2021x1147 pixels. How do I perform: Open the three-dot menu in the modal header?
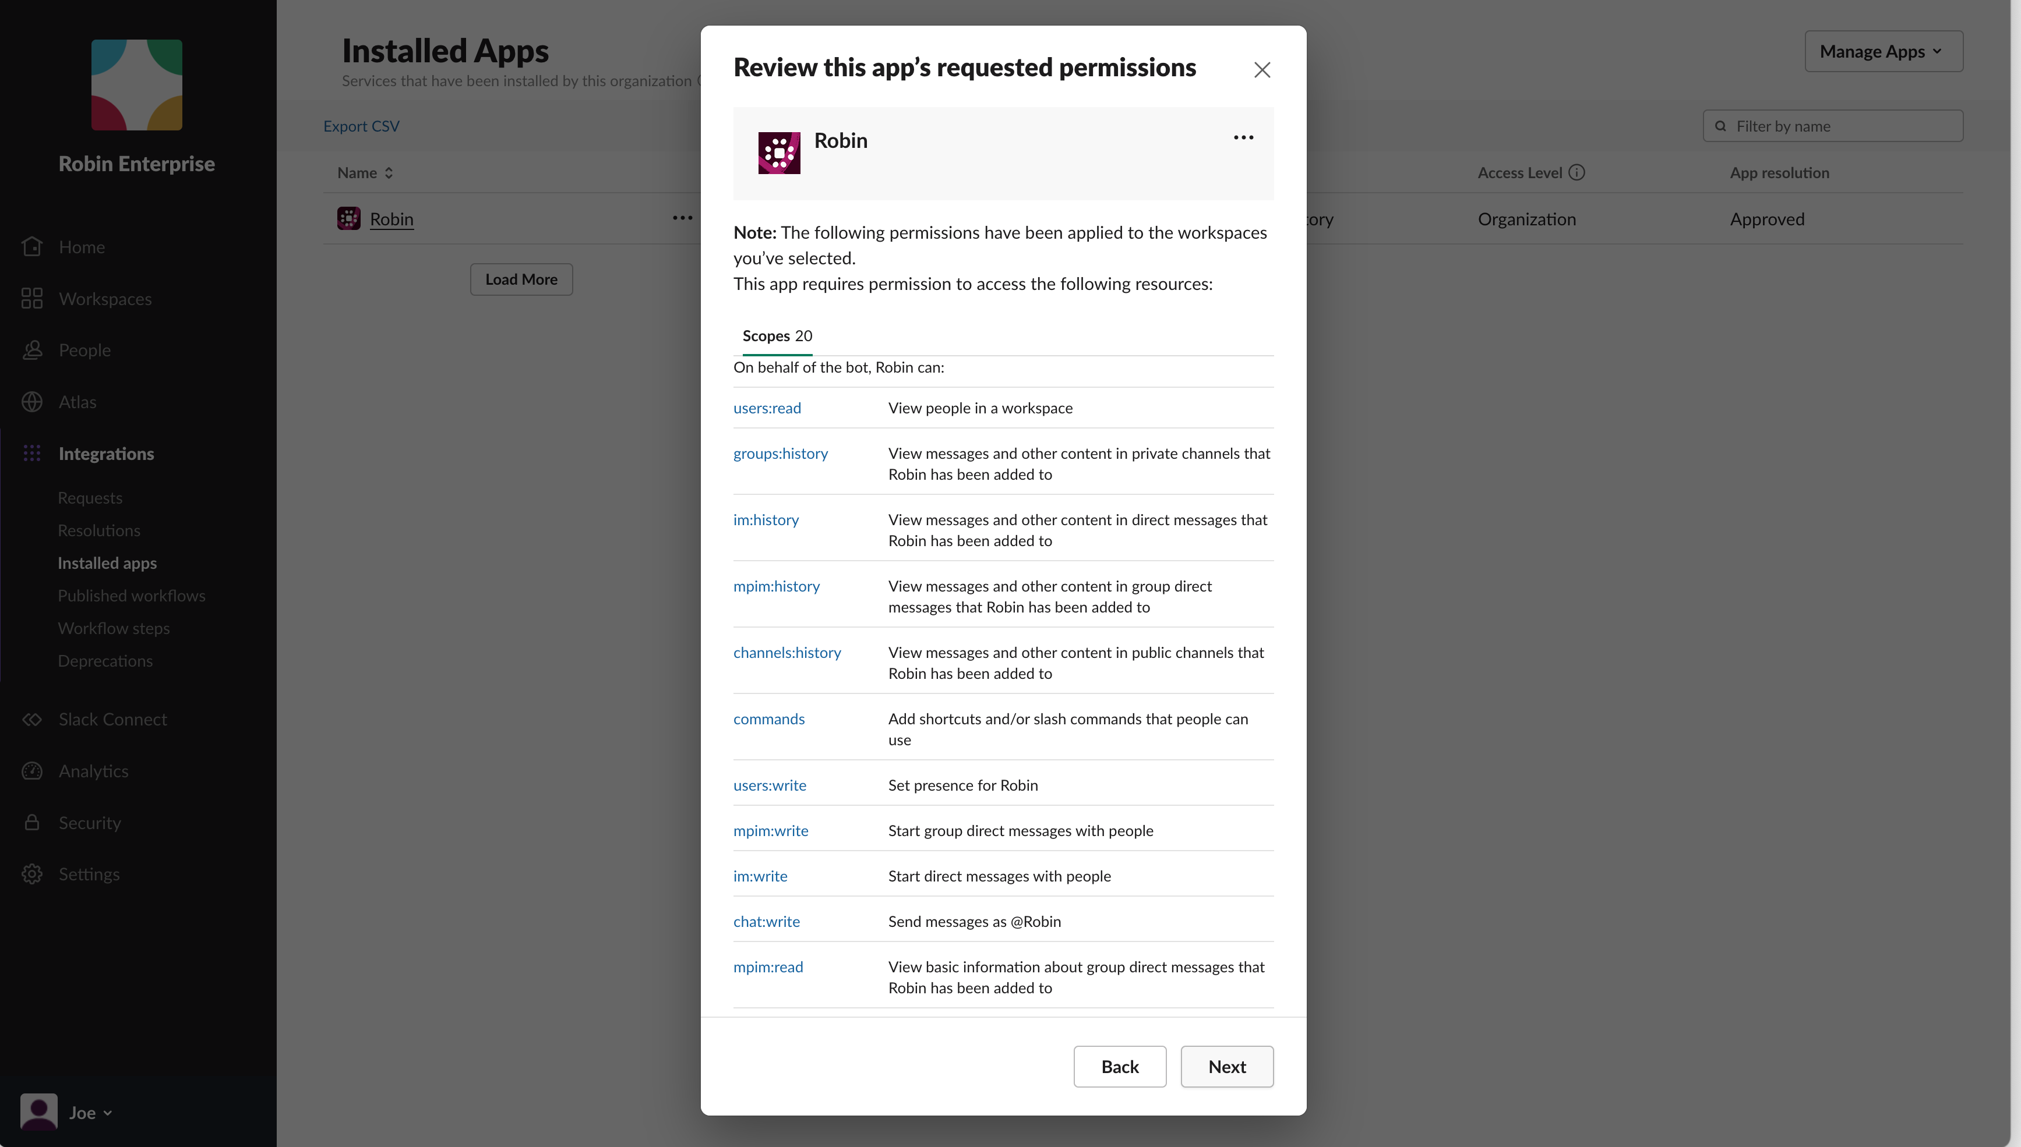(1243, 137)
